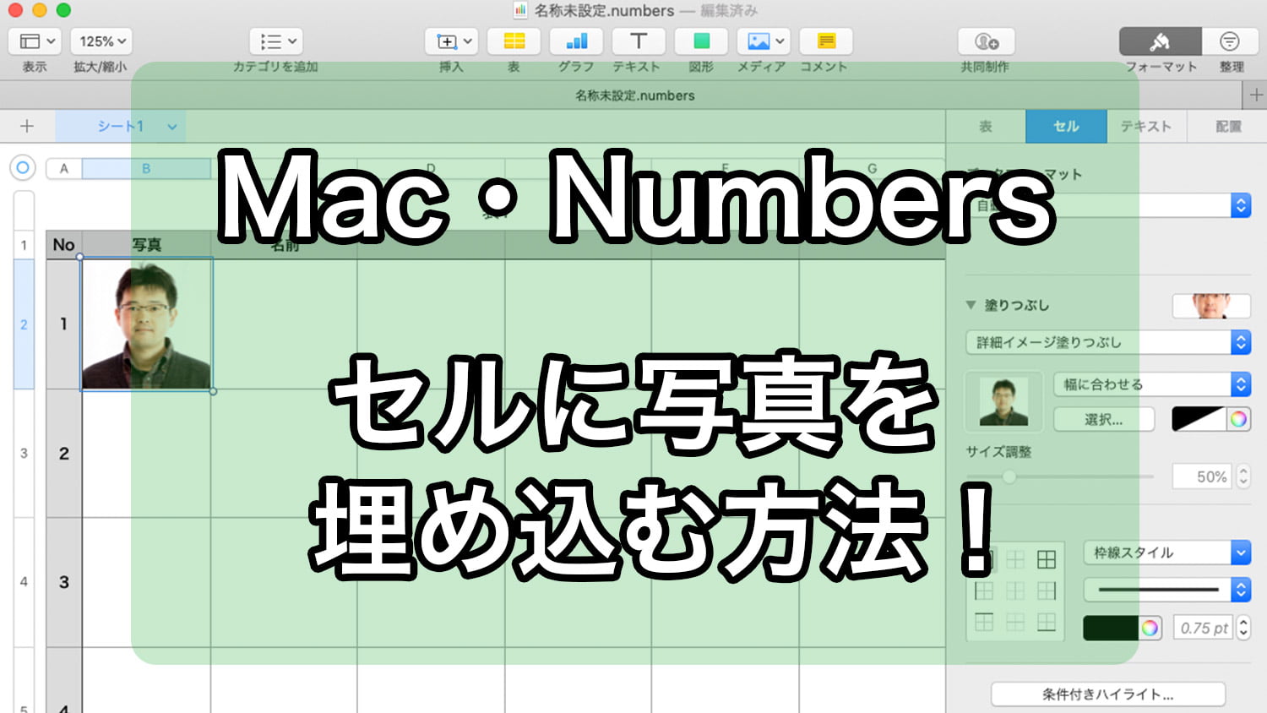Click the 名称未設定.numbers document tab
The image size is (1267, 713).
(635, 95)
